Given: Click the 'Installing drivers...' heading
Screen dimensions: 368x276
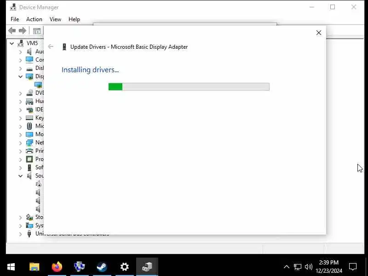Looking at the screenshot, I should [90, 70].
